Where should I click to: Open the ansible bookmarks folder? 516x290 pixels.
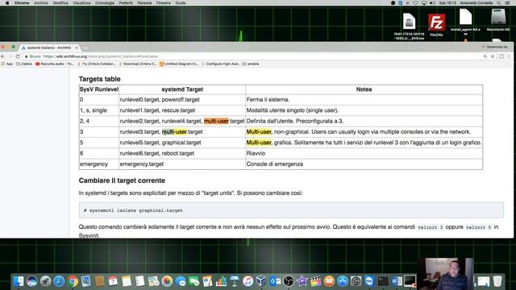click(251, 64)
